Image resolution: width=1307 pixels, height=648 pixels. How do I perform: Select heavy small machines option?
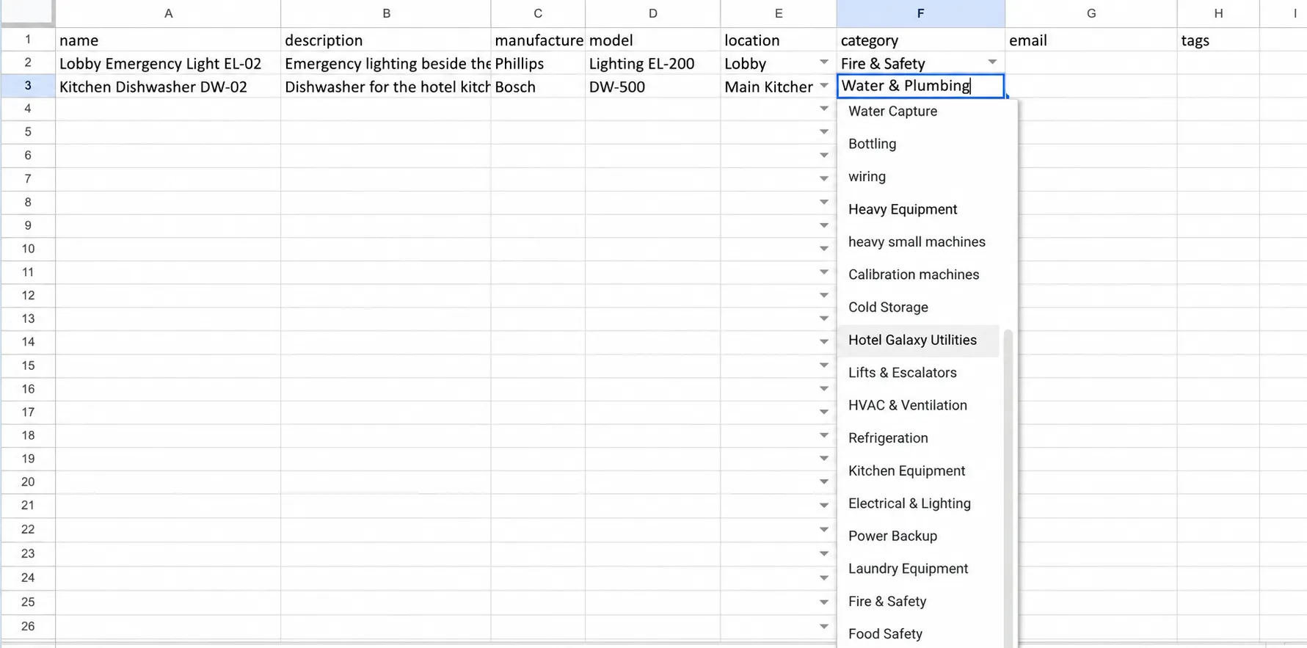coord(918,242)
